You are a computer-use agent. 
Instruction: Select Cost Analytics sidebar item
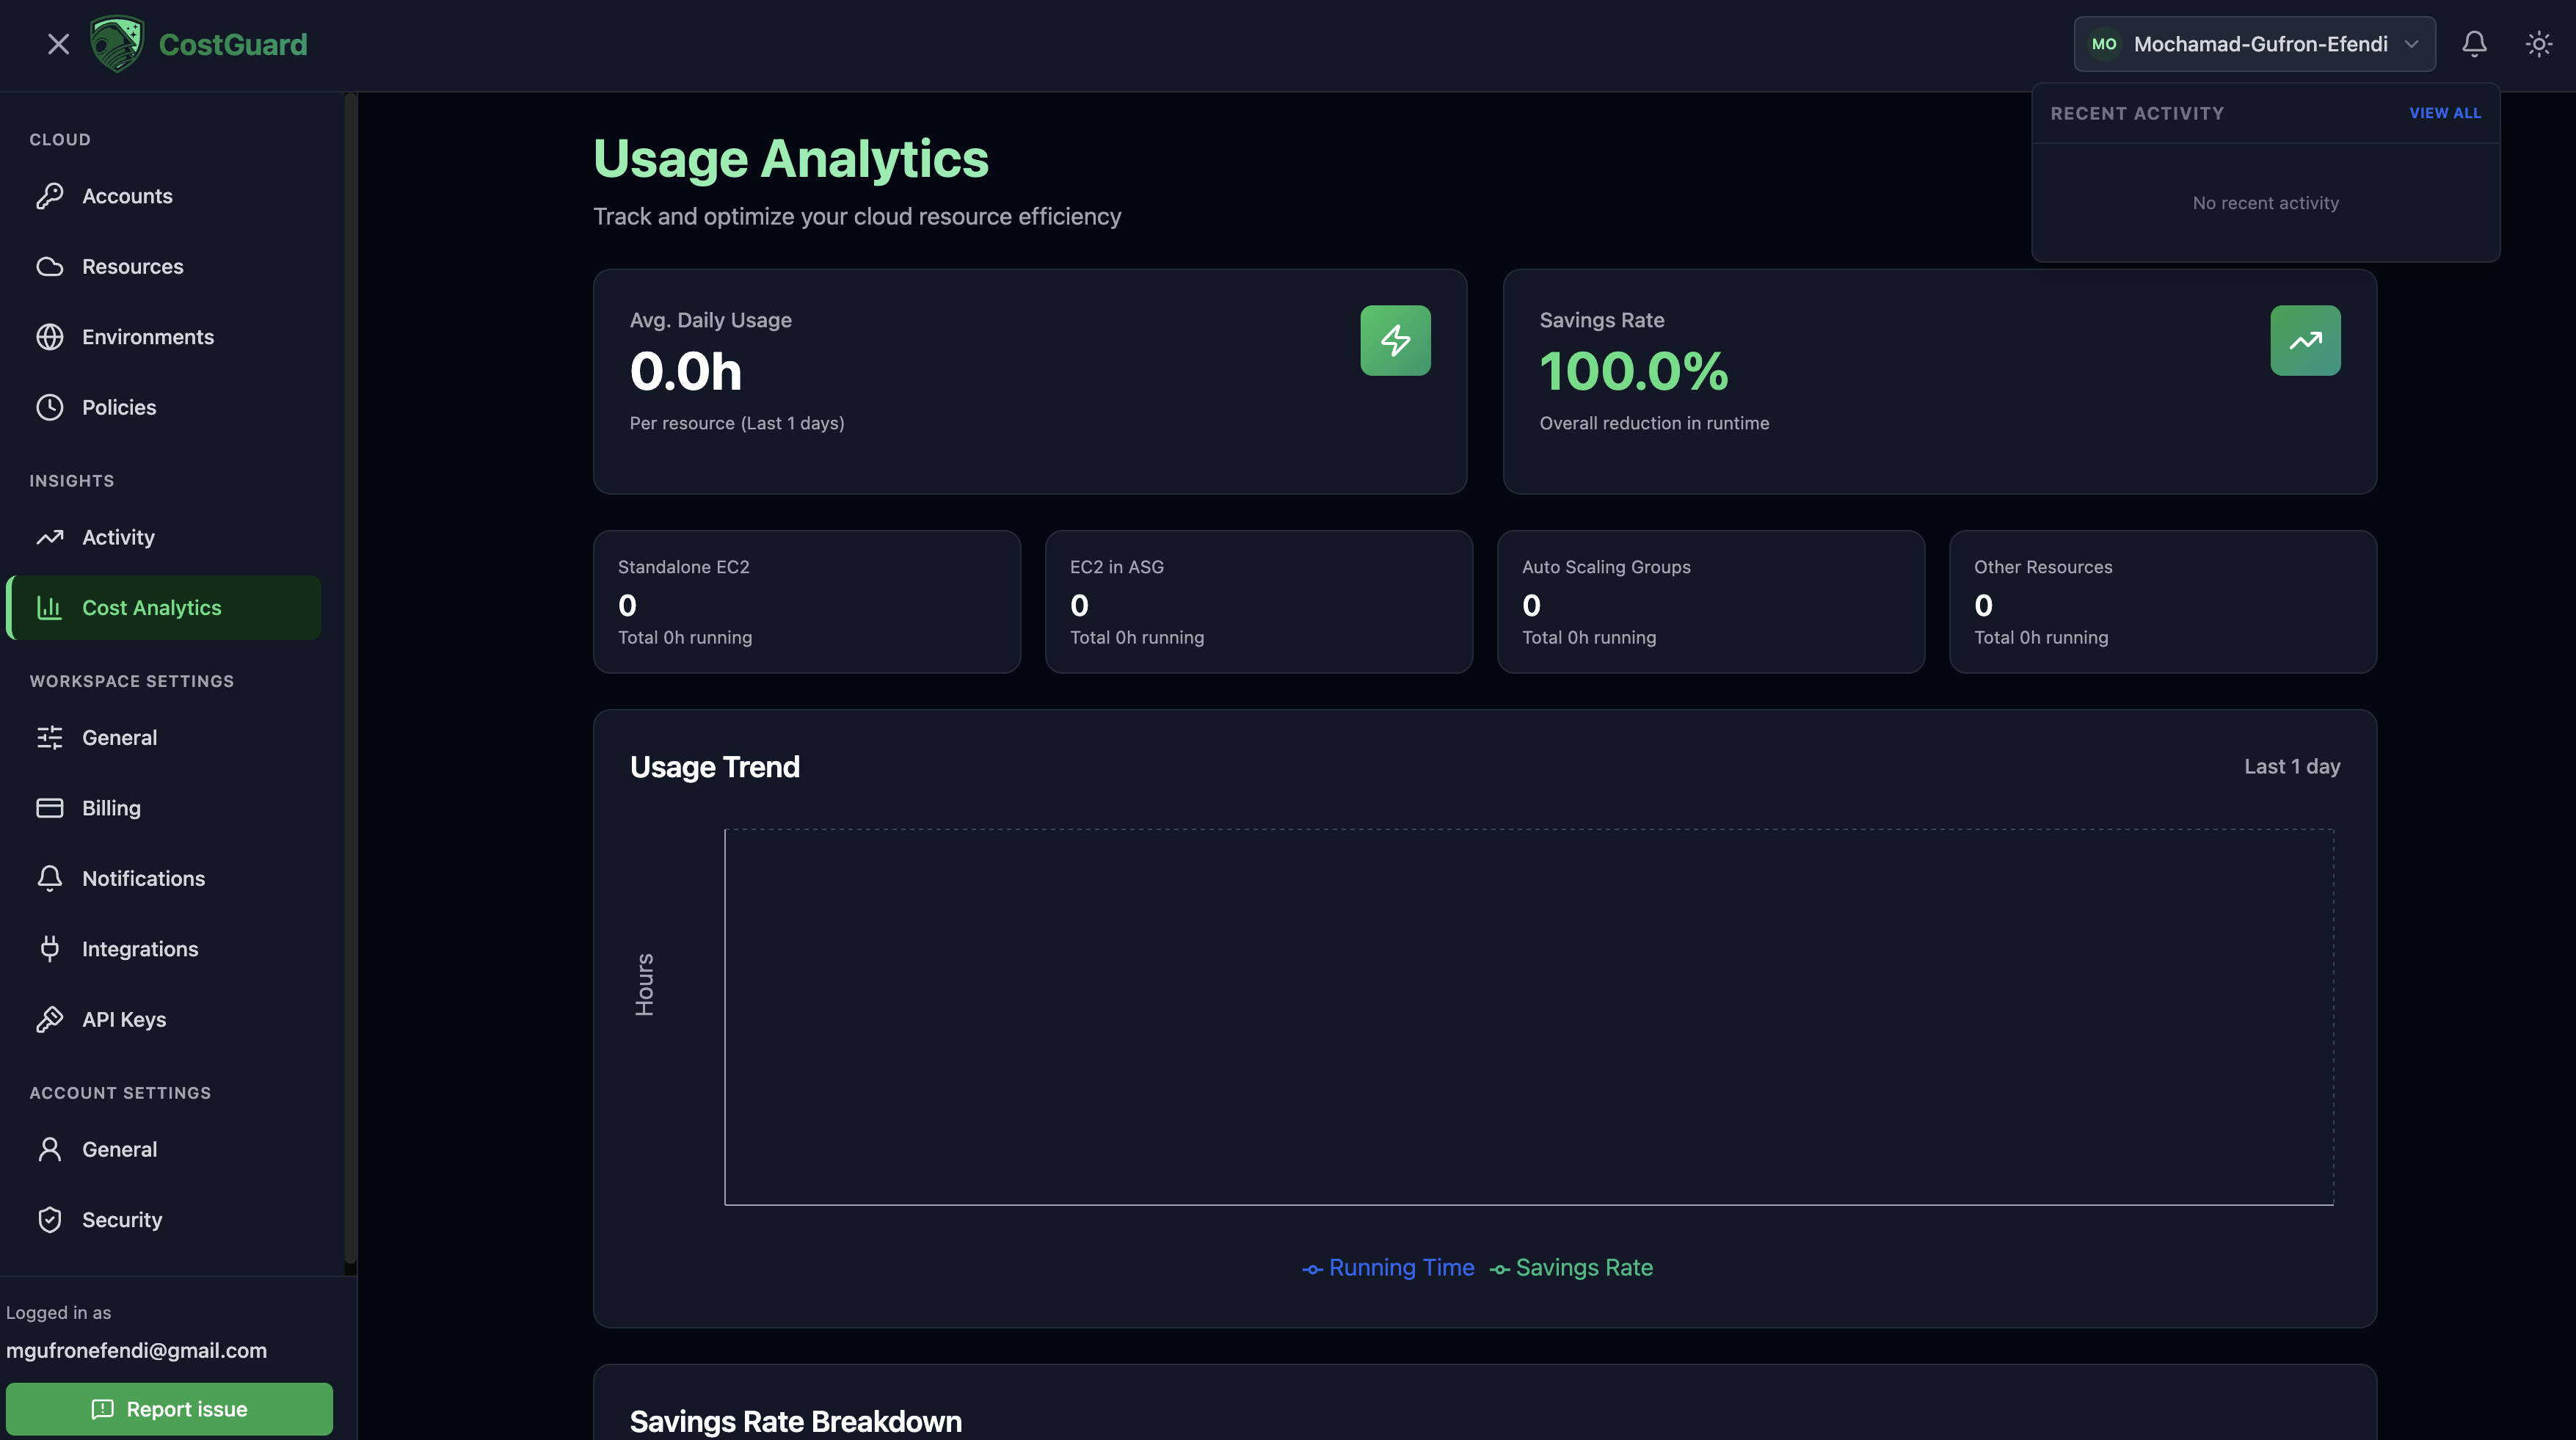[x=151, y=608]
